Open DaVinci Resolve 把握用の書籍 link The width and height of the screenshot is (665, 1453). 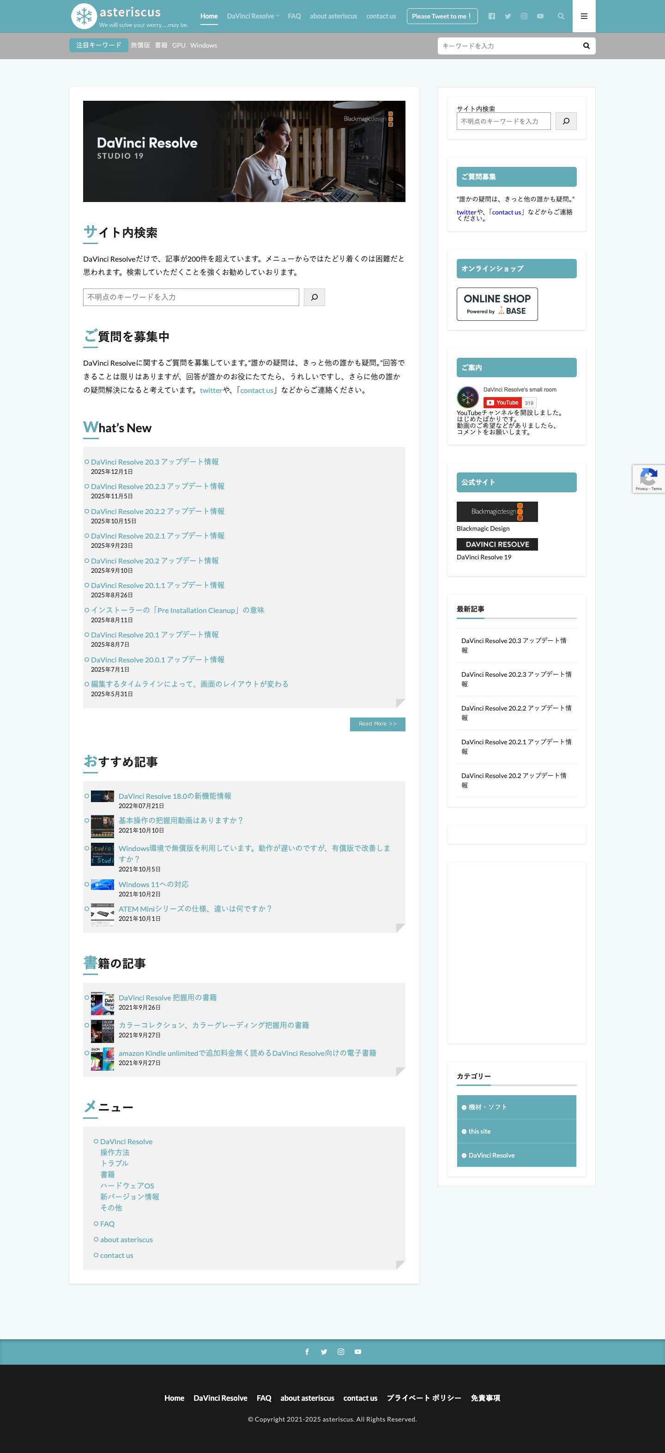(167, 998)
